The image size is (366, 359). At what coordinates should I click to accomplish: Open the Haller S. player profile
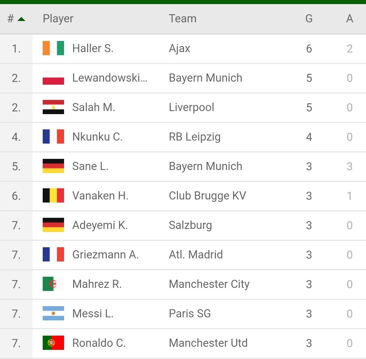point(93,48)
